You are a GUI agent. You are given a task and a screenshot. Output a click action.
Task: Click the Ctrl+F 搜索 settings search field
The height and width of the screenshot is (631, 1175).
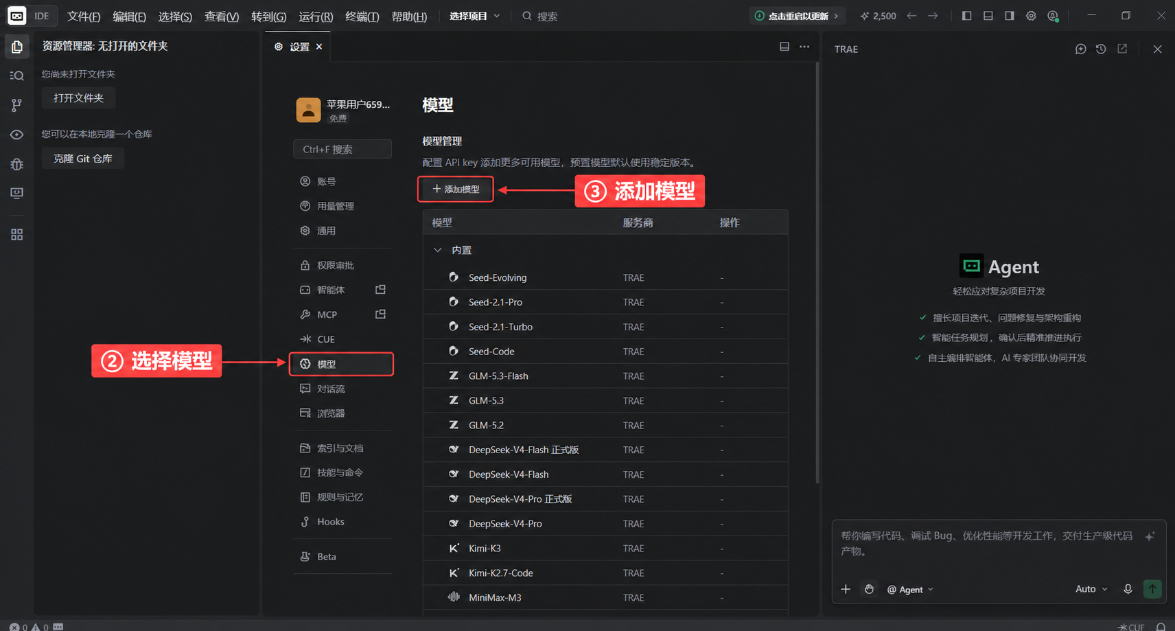pyautogui.click(x=342, y=149)
